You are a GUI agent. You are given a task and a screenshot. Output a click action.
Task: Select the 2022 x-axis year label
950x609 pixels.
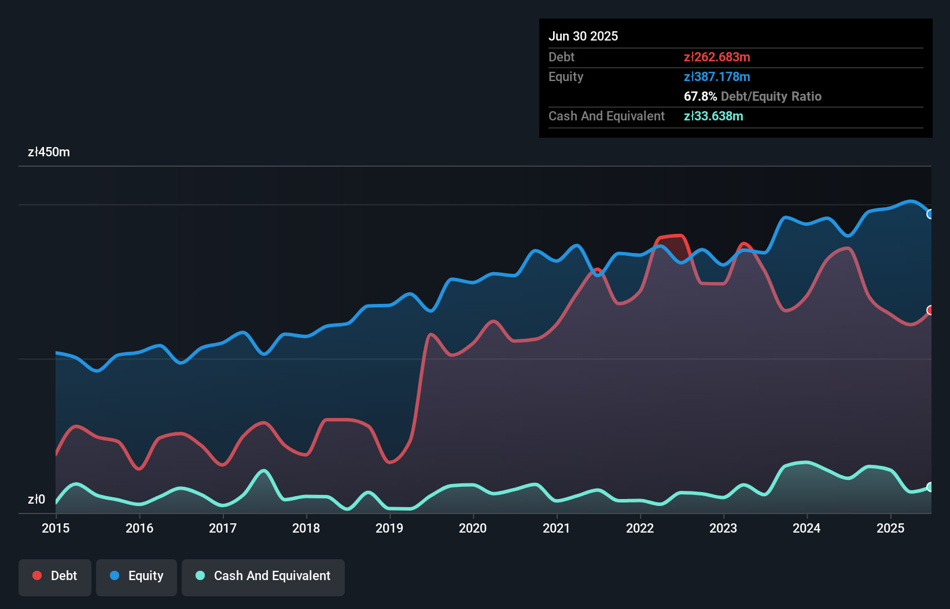click(x=640, y=528)
